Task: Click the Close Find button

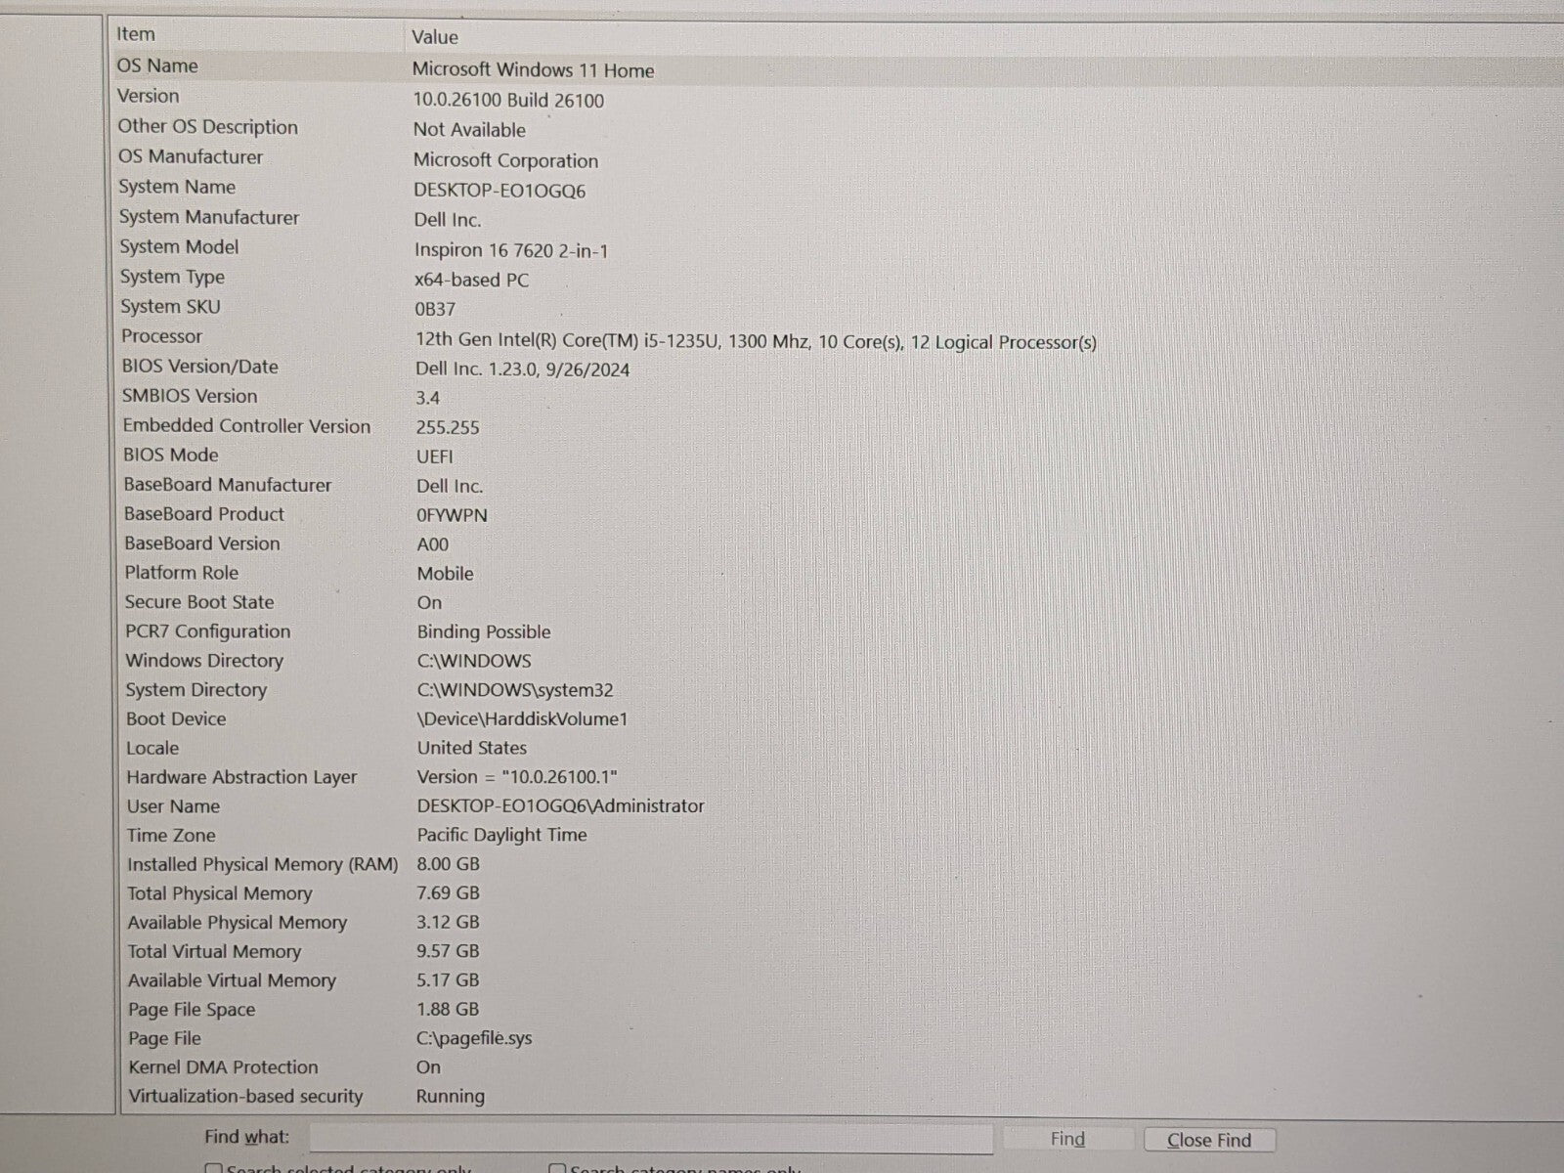Action: [x=1209, y=1140]
